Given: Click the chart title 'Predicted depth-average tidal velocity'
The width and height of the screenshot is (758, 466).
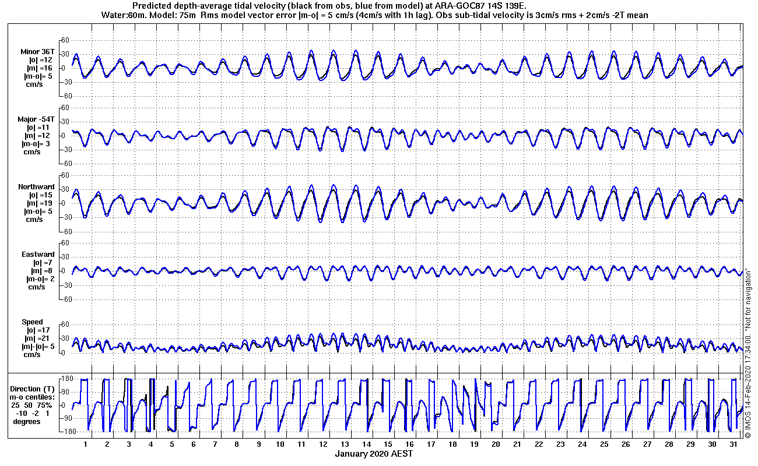Looking at the screenshot, I should click(329, 6).
